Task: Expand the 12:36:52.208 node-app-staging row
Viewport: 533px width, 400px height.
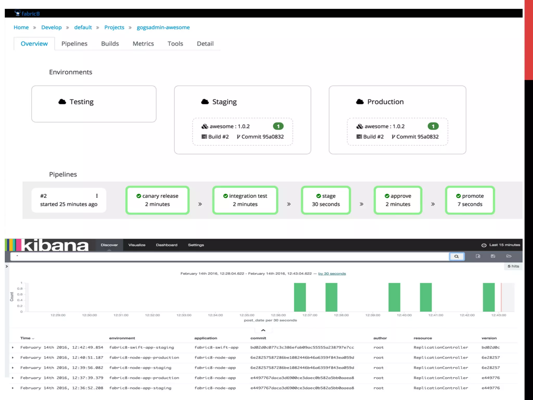Action: (13, 388)
